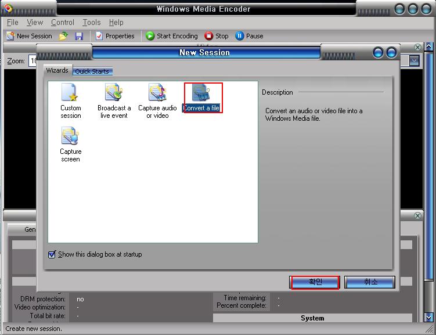Open Properties from the toolbar

(115, 36)
